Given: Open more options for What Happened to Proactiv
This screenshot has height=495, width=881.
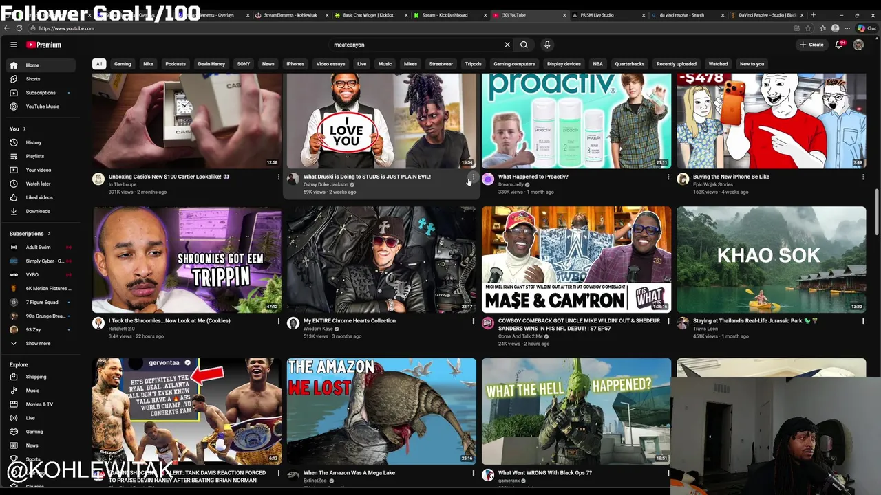Looking at the screenshot, I should pos(668,177).
